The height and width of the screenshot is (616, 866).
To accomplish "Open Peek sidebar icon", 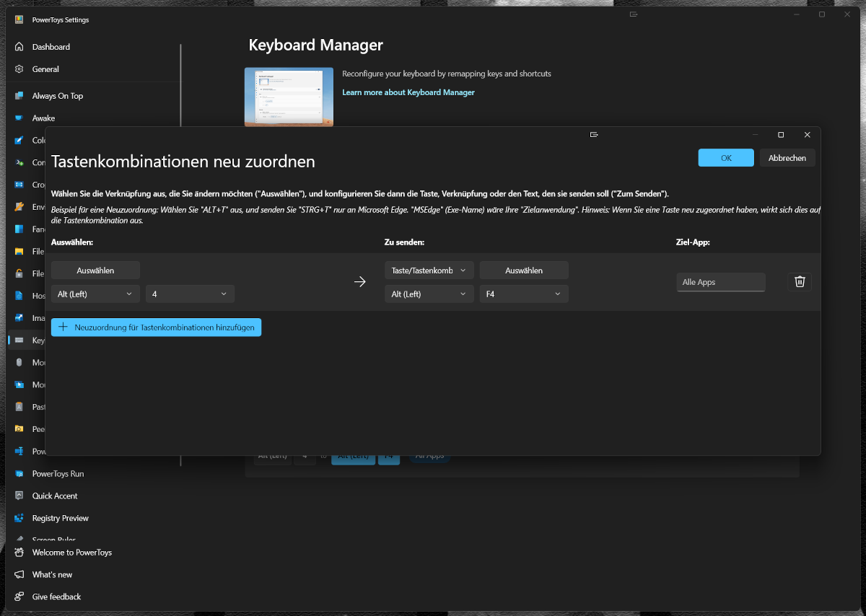I will (19, 429).
